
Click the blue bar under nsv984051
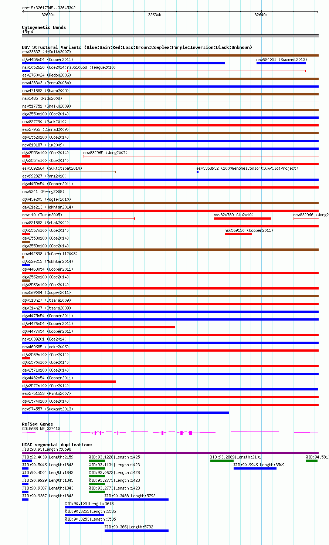281,63
